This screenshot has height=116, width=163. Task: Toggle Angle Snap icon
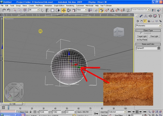112,10
